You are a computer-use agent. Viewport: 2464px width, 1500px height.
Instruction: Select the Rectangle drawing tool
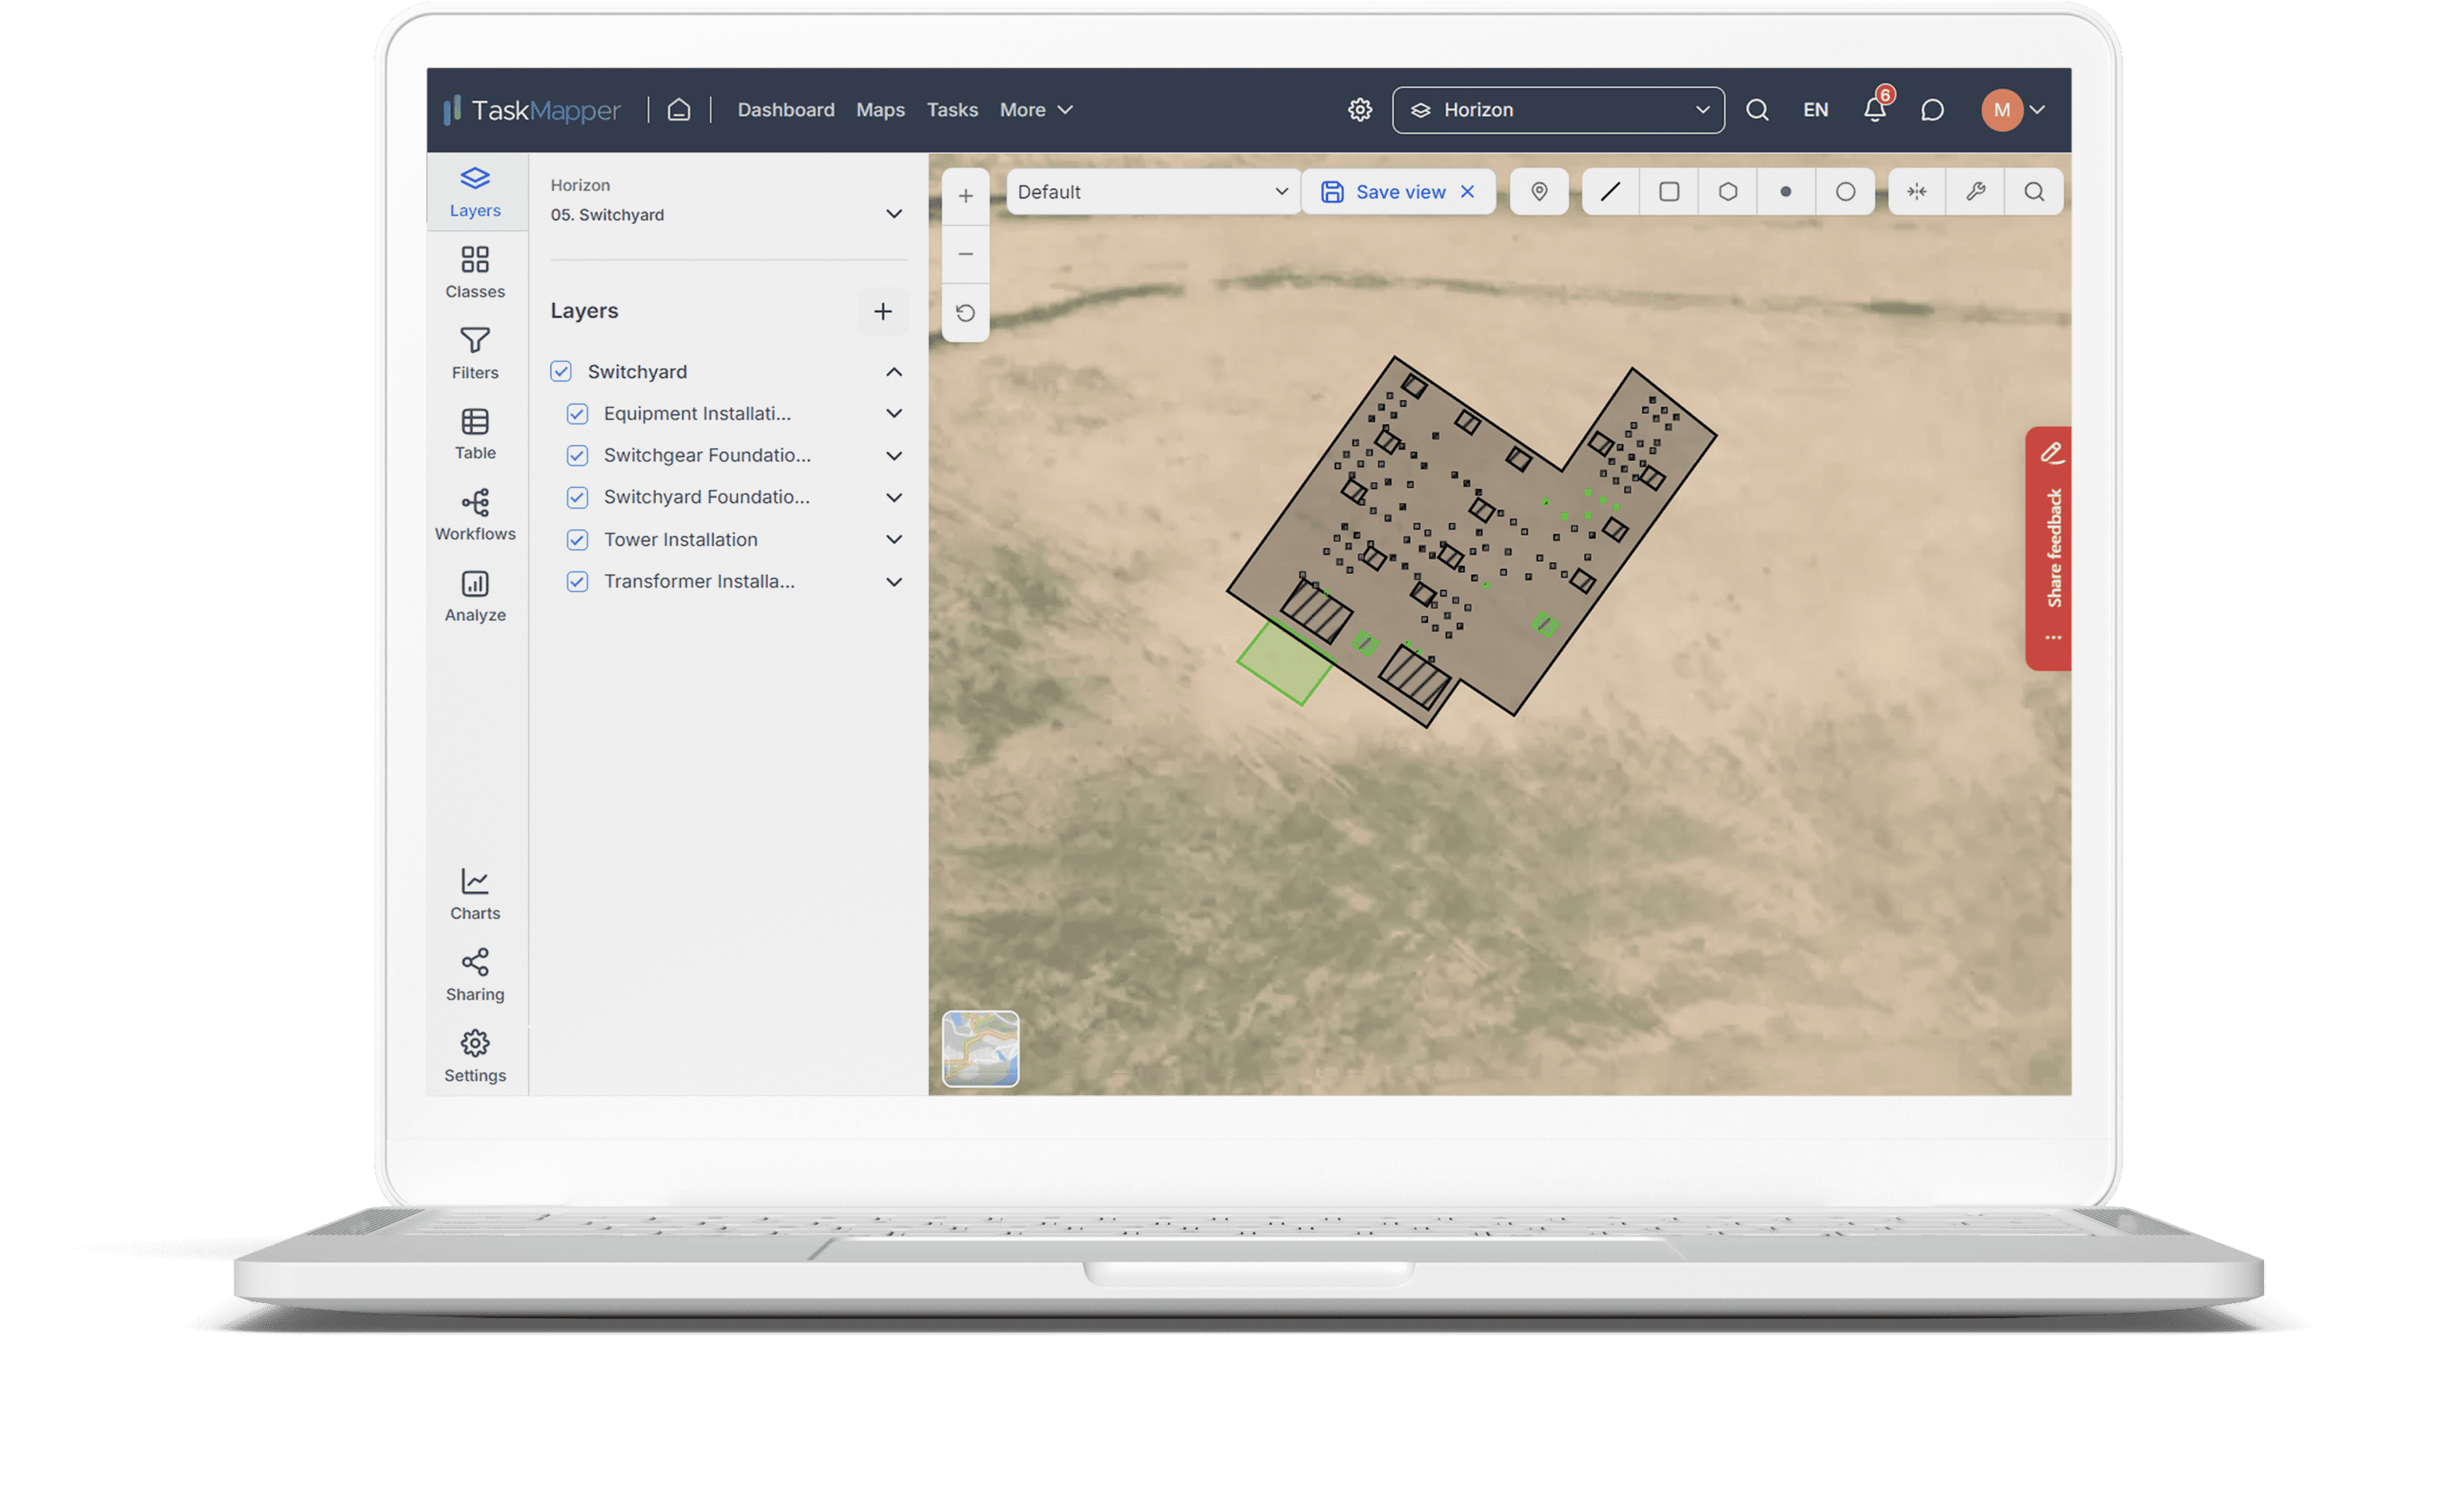[x=1667, y=190]
